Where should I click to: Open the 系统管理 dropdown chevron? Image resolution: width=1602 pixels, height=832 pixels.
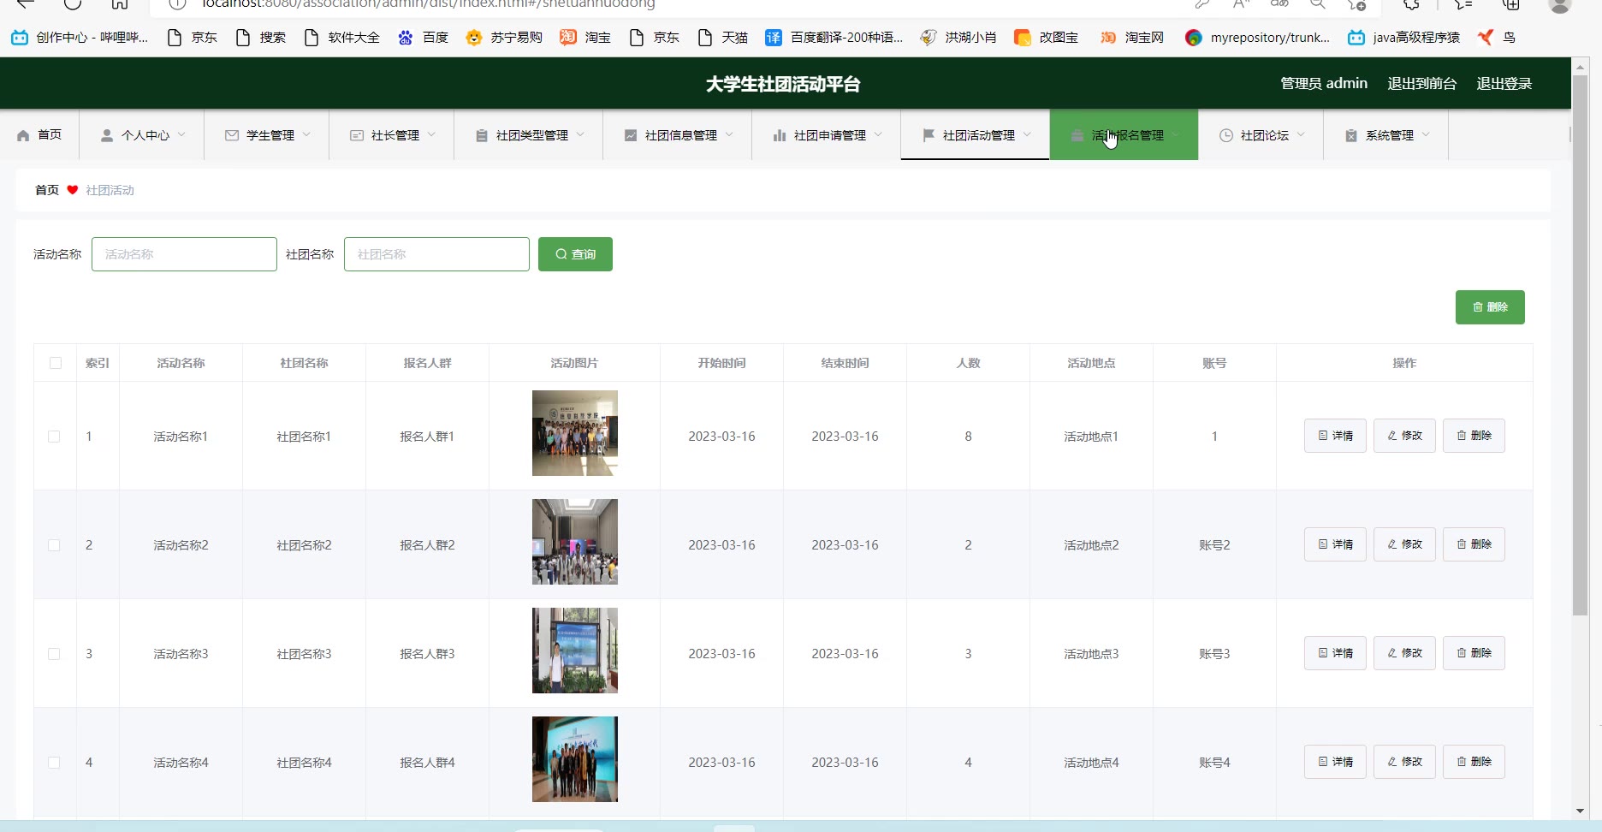1427,135
